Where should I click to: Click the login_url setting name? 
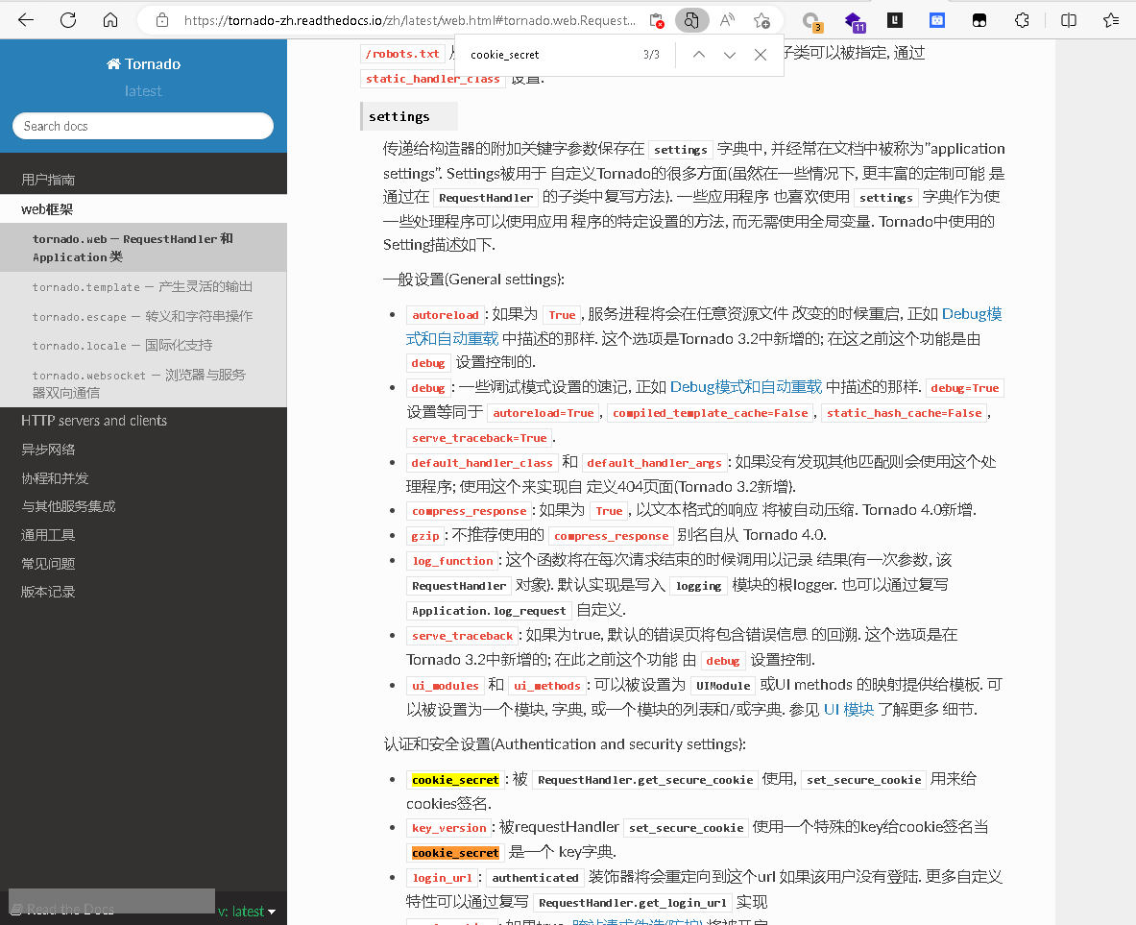tap(442, 878)
